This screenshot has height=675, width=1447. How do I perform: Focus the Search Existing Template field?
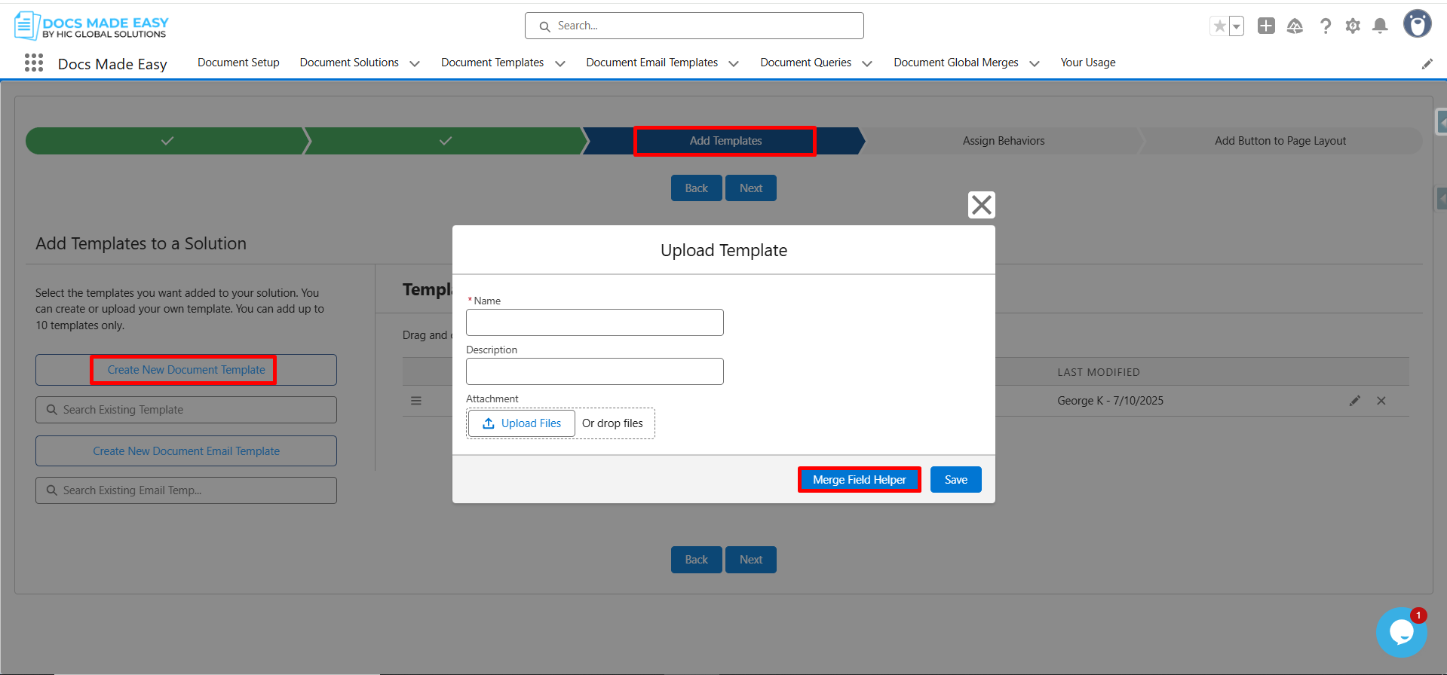pos(186,410)
